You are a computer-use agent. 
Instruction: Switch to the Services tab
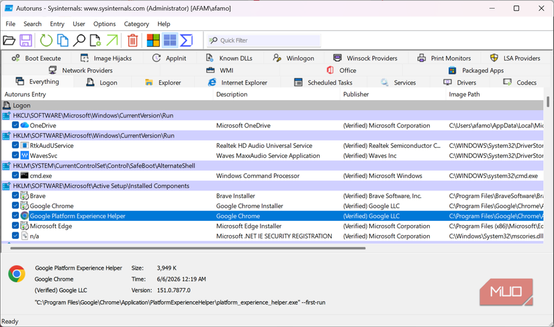tap(398, 83)
